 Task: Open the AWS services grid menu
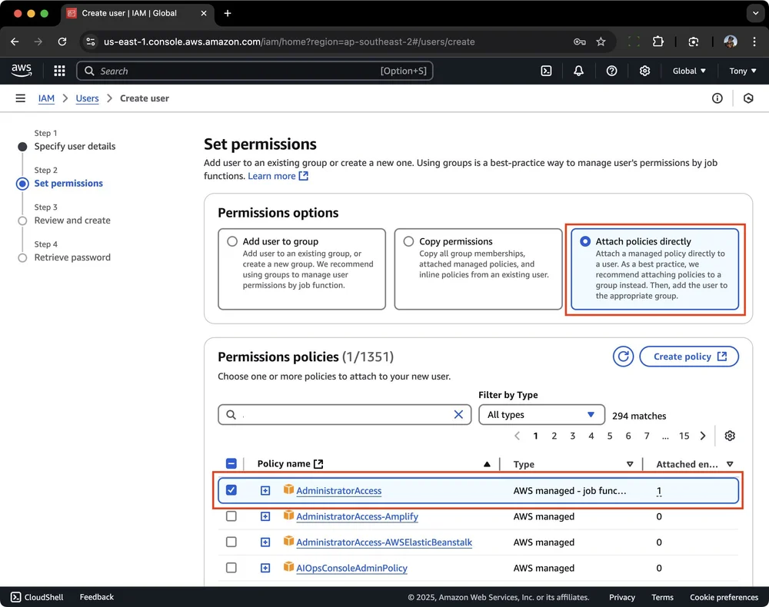59,71
